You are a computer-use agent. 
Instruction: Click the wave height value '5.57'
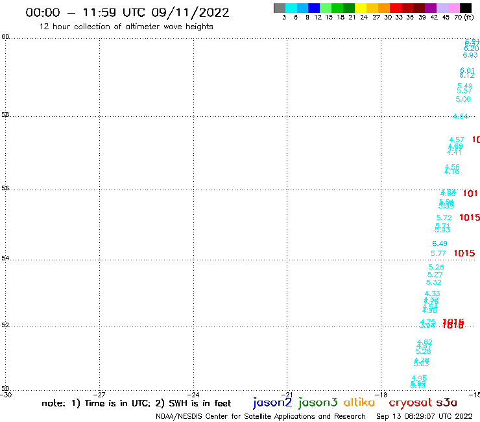464,91
